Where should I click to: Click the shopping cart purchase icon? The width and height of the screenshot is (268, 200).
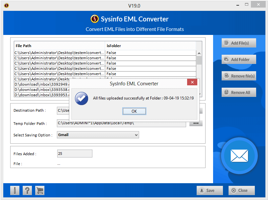click(x=40, y=190)
